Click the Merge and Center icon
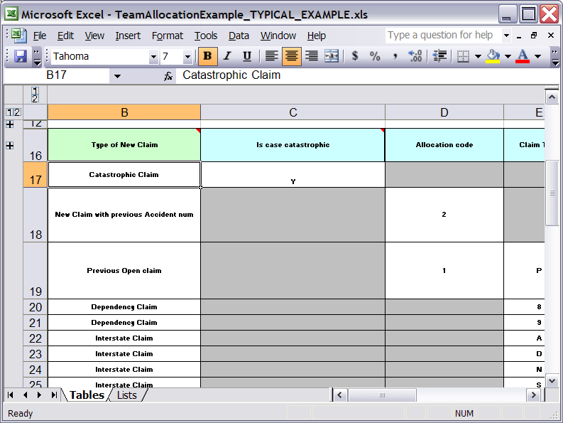Image resolution: width=563 pixels, height=423 pixels. (331, 57)
